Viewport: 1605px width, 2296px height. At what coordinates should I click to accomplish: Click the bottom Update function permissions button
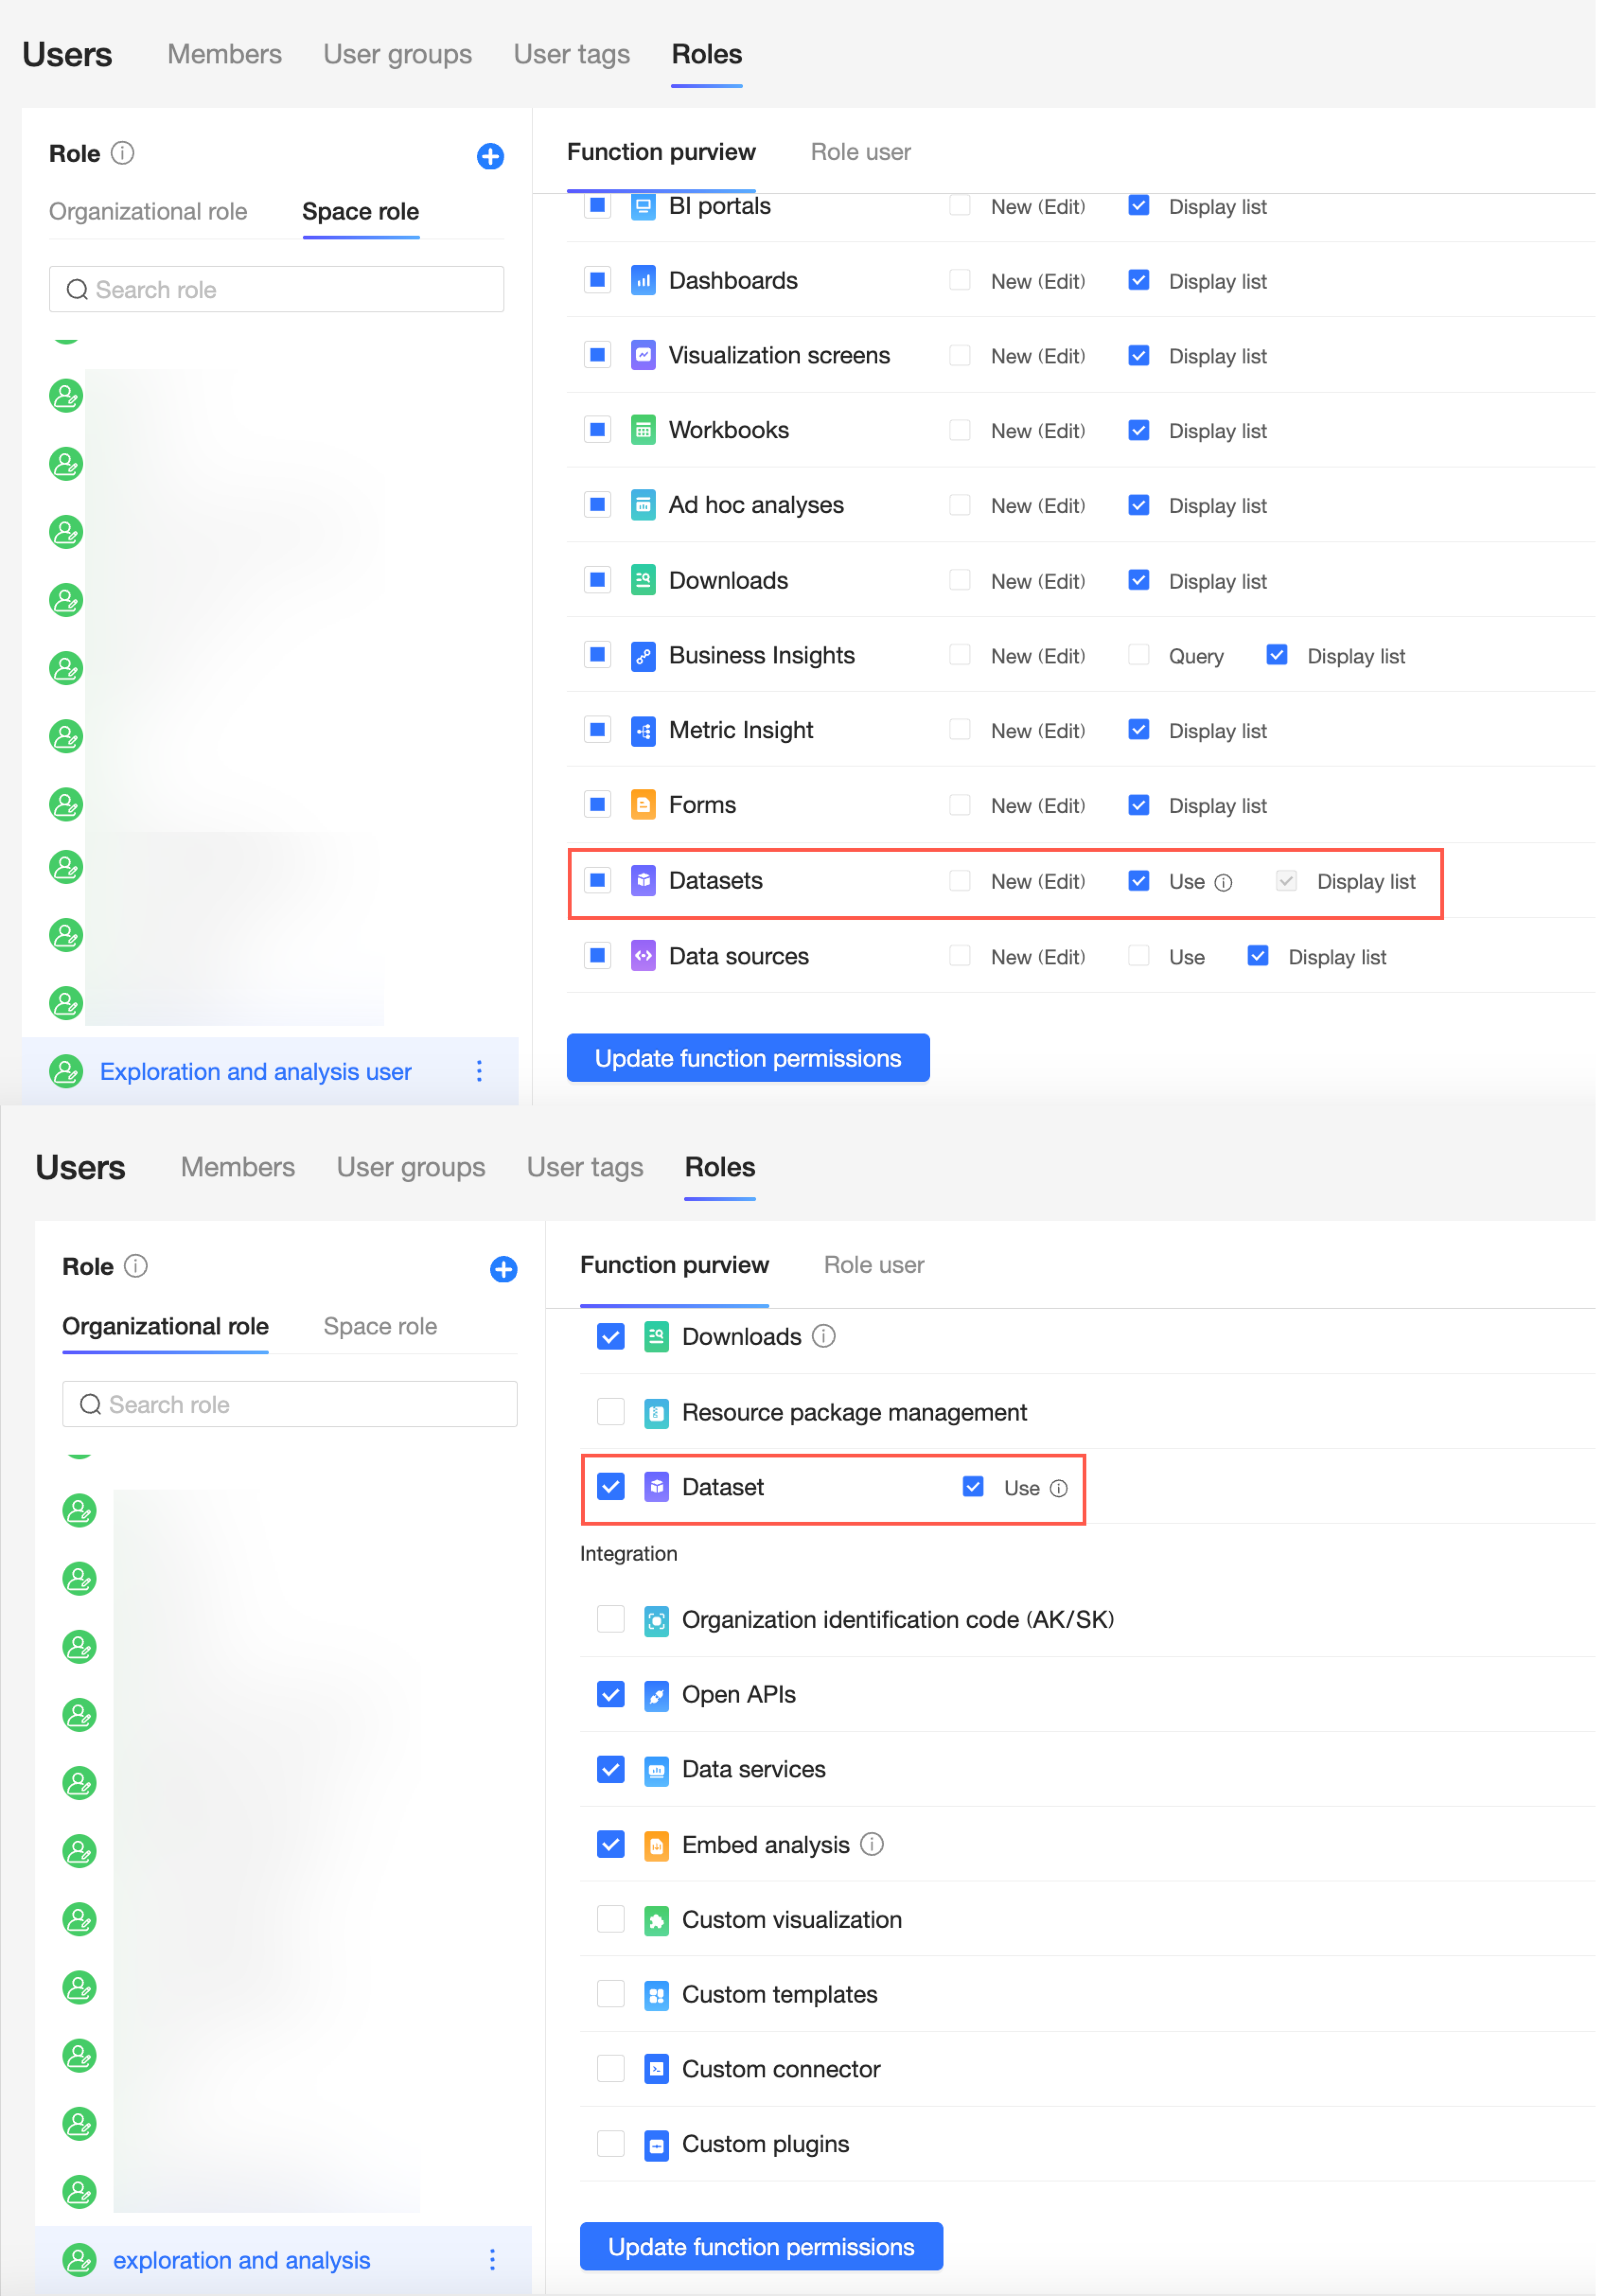[x=761, y=2246]
